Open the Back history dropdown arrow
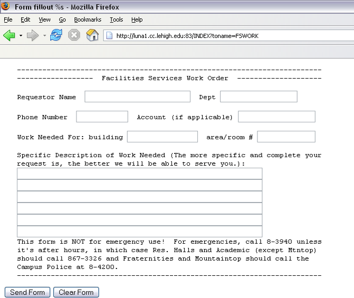 (x=21, y=36)
